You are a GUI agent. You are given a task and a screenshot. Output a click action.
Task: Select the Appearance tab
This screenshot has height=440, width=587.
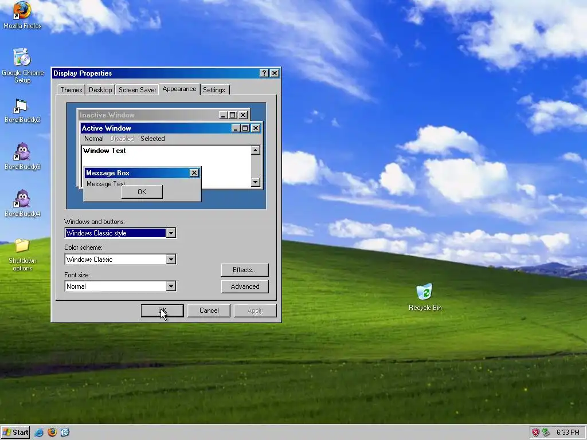[179, 89]
